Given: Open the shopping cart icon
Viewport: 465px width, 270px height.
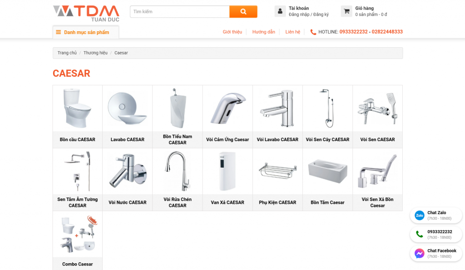Looking at the screenshot, I should point(346,11).
